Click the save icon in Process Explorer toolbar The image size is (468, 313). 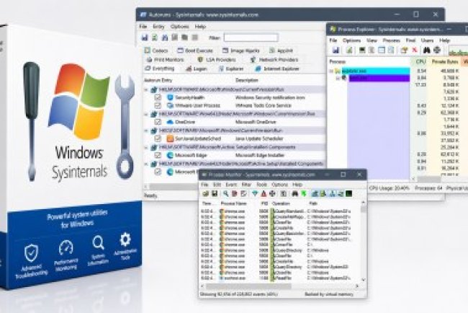(x=336, y=50)
